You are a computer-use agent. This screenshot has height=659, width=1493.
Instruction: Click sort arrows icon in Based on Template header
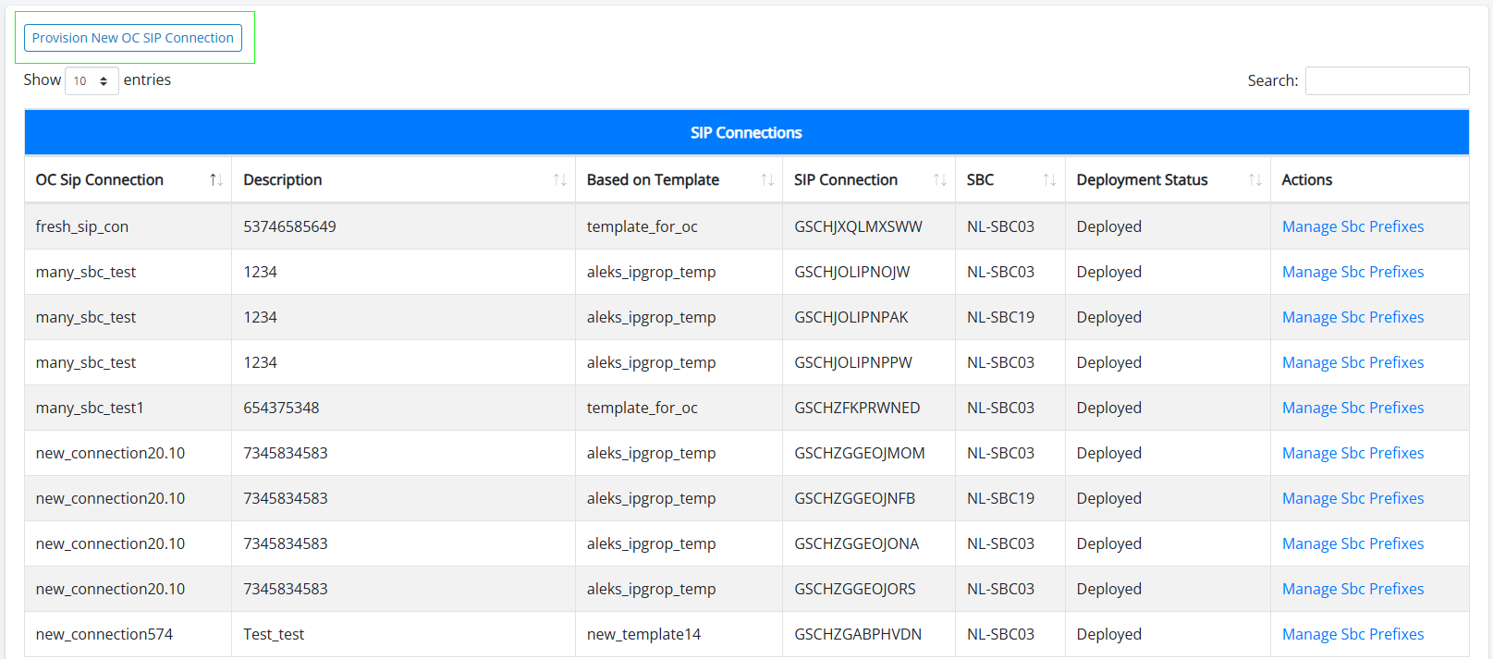pyautogui.click(x=766, y=180)
